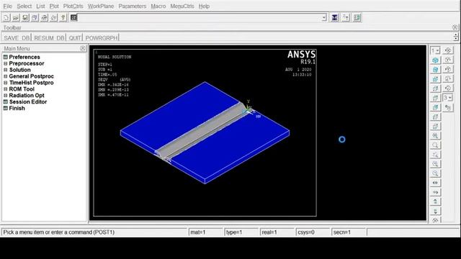This screenshot has height=259, width=461.
Task: Click the type=1 status bar entry
Action: coord(241,232)
